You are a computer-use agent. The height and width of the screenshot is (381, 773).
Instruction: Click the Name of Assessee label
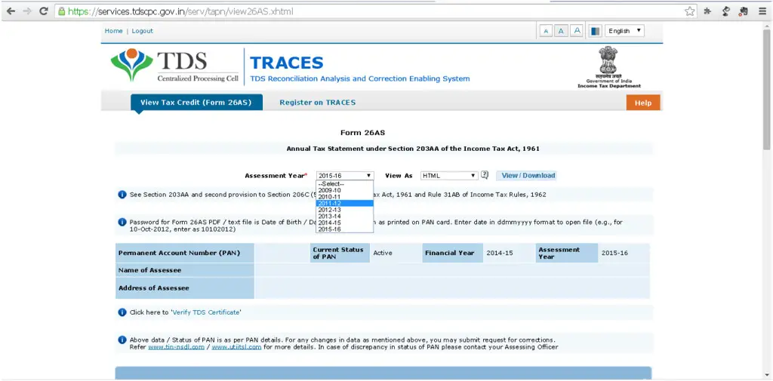coord(150,270)
